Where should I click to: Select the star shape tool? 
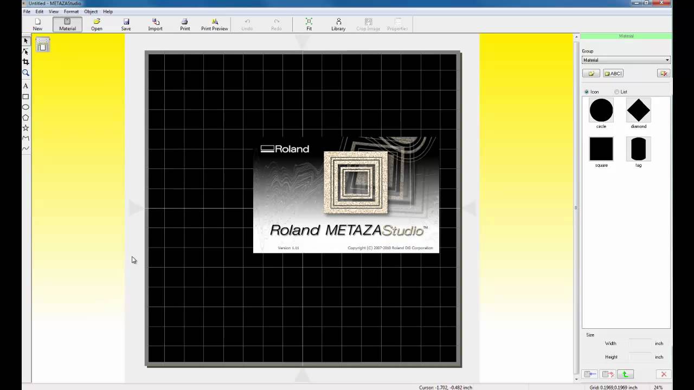(25, 128)
